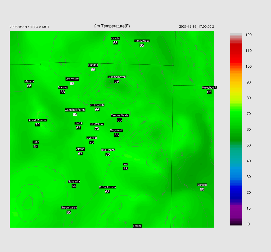
Task: Click the Rita Ranch station label
Action: point(108,150)
